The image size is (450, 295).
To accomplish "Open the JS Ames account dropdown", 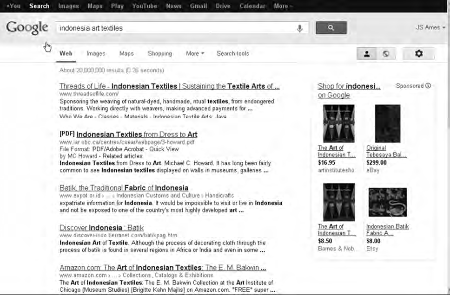I will click(430, 27).
